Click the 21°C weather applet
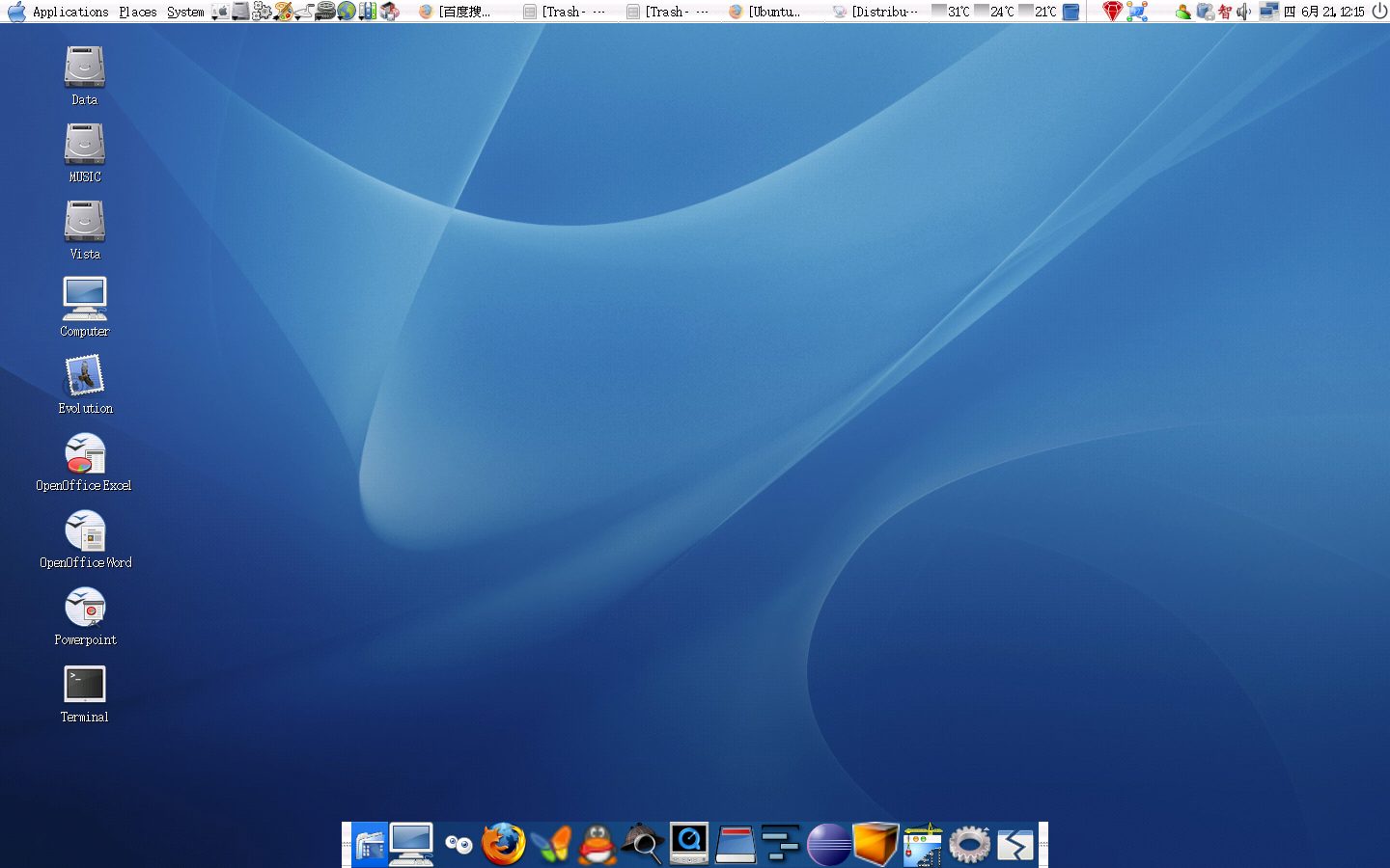 [x=1039, y=12]
